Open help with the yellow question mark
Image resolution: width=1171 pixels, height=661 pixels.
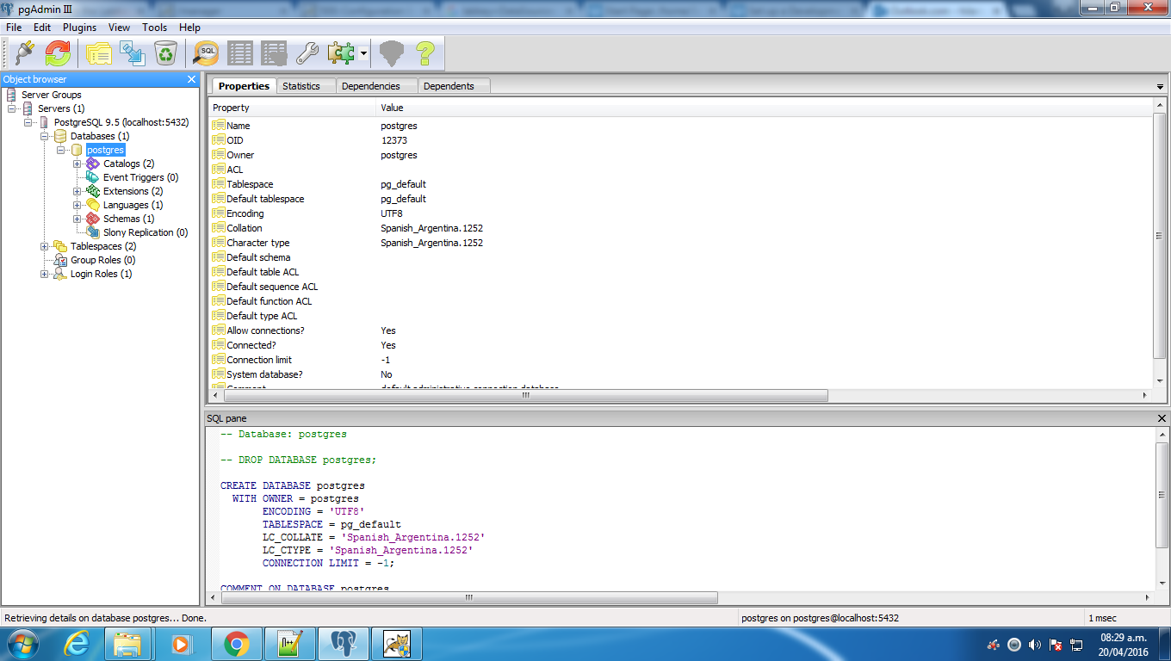[424, 54]
